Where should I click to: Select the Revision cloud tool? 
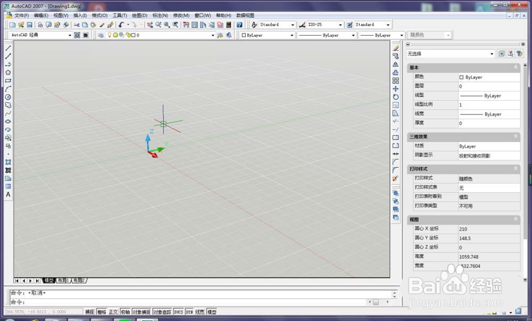[8, 105]
